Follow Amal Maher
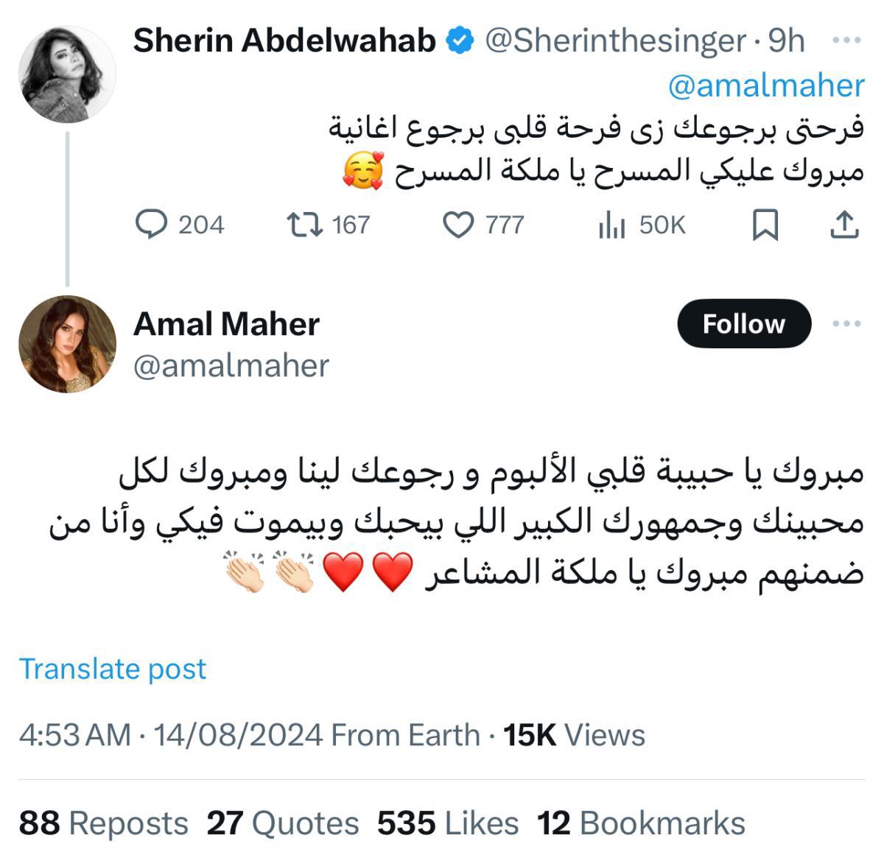Screen dimensions: 884x855 coord(743,323)
